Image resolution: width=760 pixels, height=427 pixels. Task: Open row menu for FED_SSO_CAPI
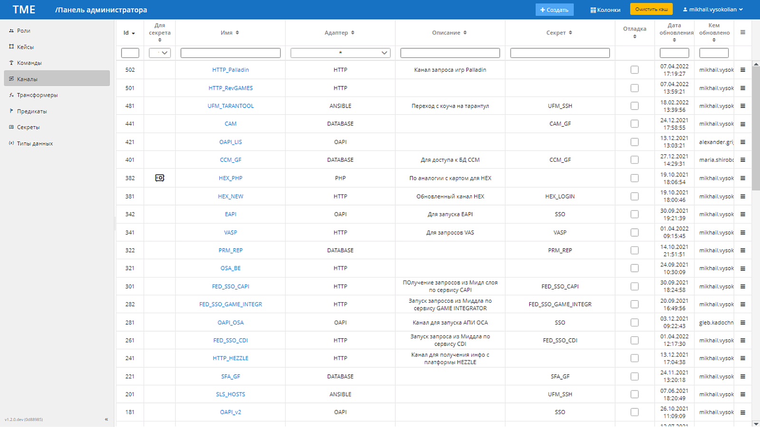coord(742,286)
